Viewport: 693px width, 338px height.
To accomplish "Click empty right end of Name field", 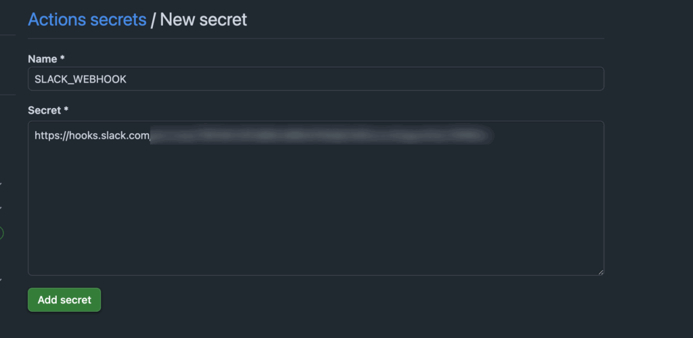I will pyautogui.click(x=575, y=79).
